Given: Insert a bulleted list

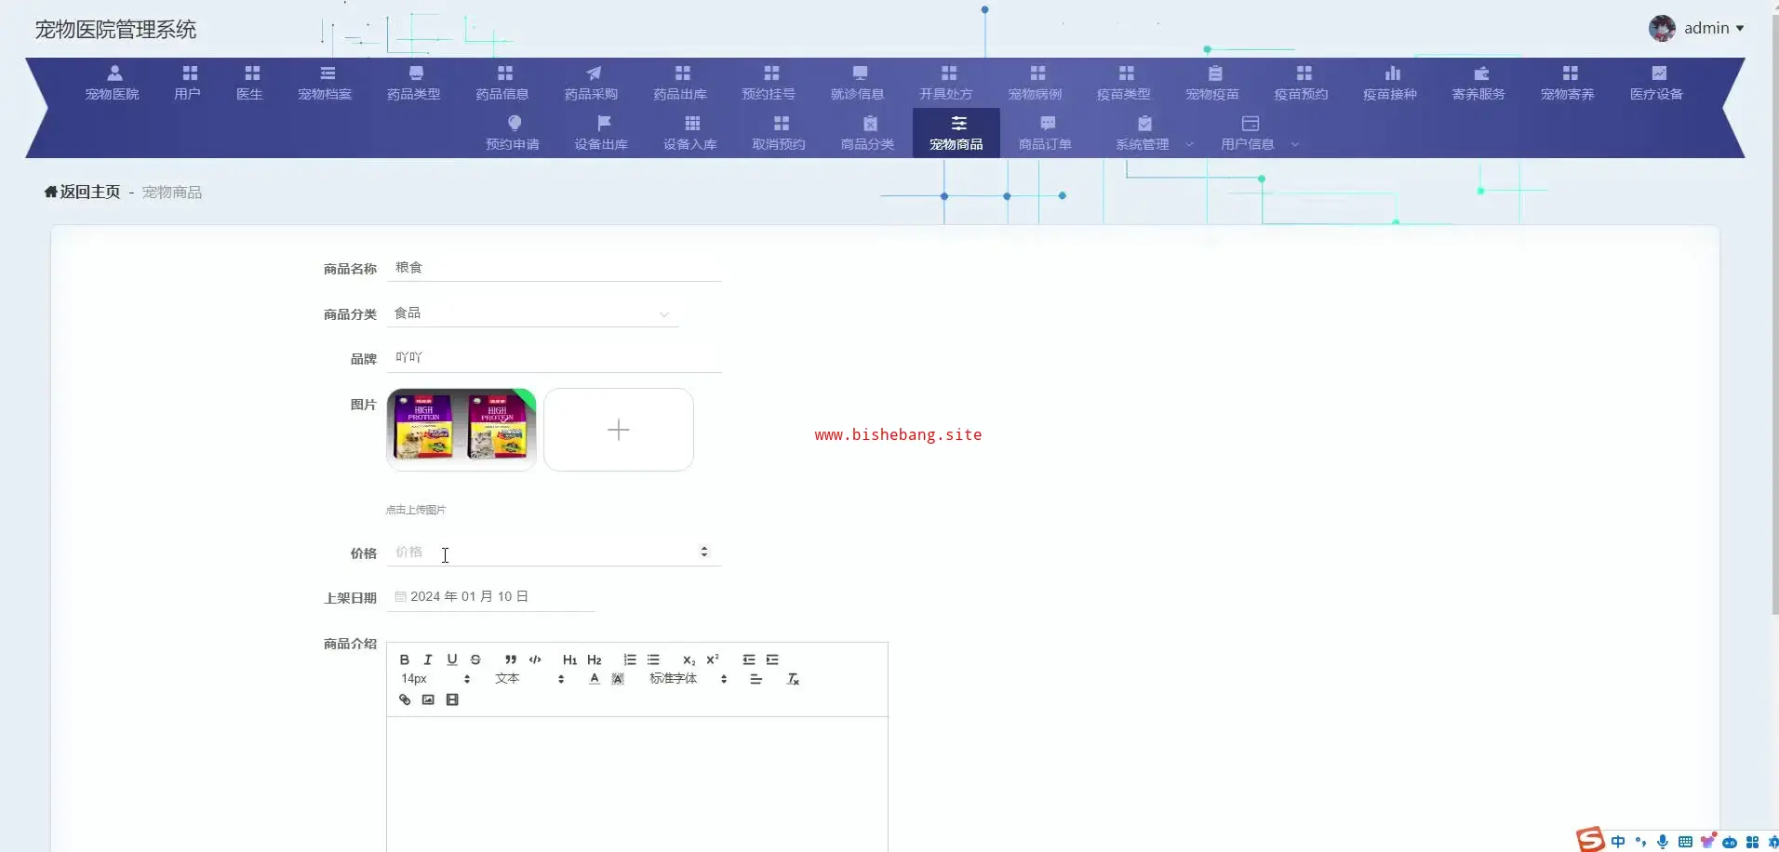Looking at the screenshot, I should pos(653,659).
